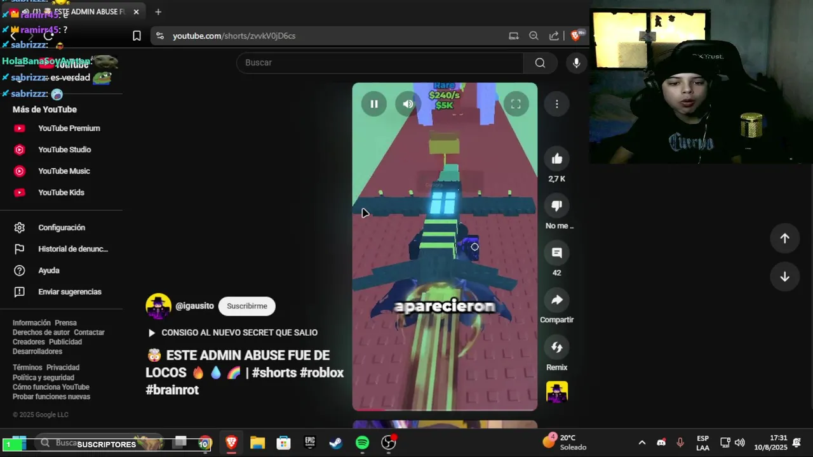Click the browser share icon in address bar
The image size is (813, 457).
pos(554,36)
